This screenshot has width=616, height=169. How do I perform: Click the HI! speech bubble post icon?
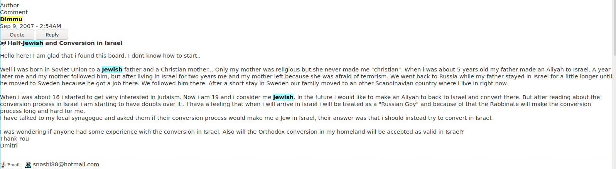[x=3, y=43]
